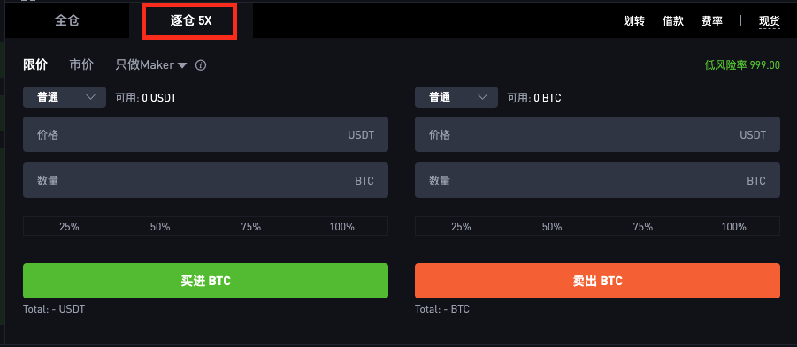Set buy amount to 100%
797x347 pixels.
(342, 226)
